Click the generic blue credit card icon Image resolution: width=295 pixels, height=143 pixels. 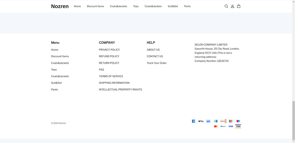(208, 121)
